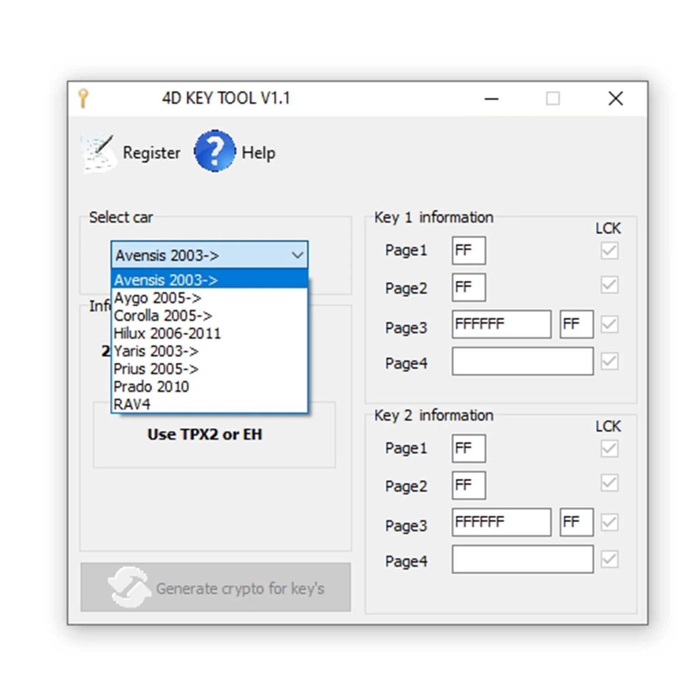Click the key icon in title bar
Viewport: 680px width, 680px height.
(x=83, y=98)
